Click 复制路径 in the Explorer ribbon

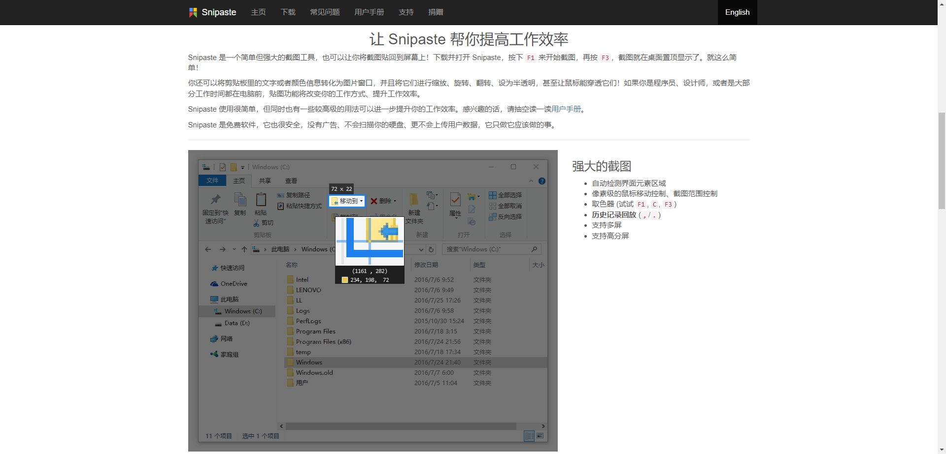(x=294, y=195)
